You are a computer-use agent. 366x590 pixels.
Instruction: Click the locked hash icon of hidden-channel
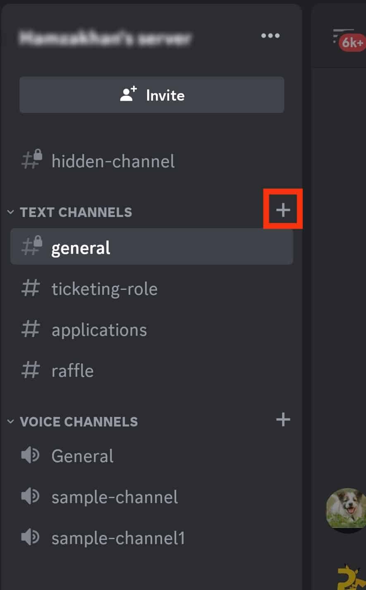31,160
